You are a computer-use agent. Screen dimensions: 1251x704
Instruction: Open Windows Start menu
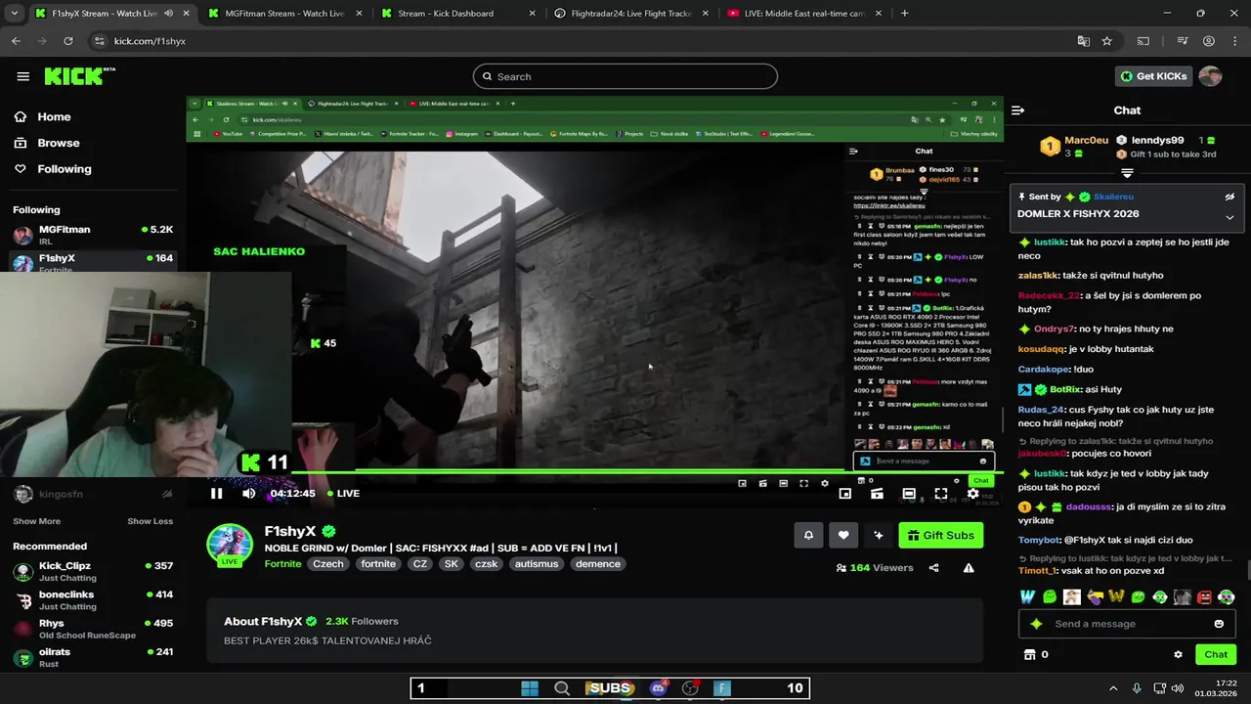pos(530,688)
